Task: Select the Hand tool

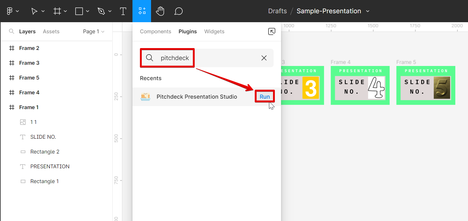Action: tap(160, 11)
